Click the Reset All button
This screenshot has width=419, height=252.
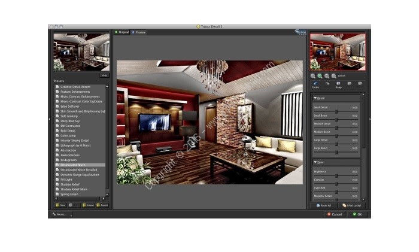324,205
